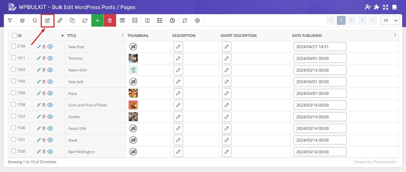Check the select-all checkbox next to ID

click(x=15, y=35)
